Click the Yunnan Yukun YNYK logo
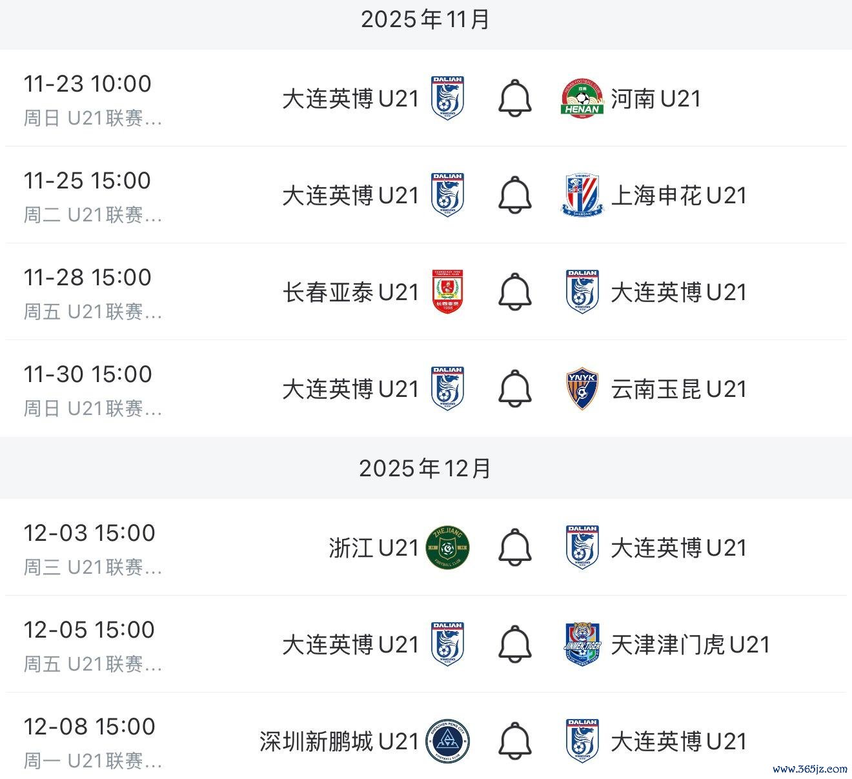852x779 pixels. pos(582,389)
